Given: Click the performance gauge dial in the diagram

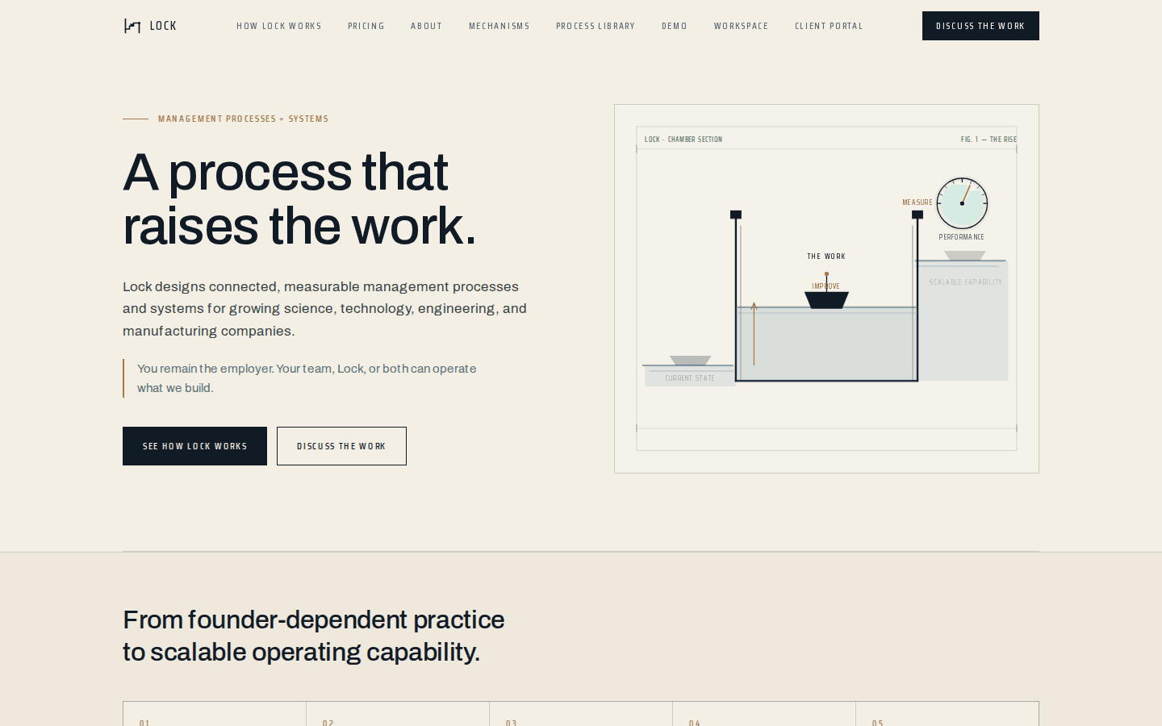Looking at the screenshot, I should 962,203.
